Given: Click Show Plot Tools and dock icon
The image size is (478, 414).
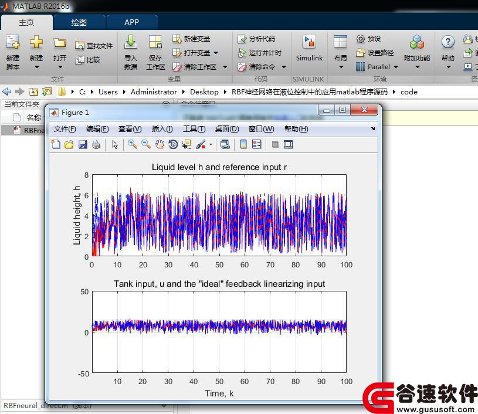Looking at the screenshot, I should tap(288, 144).
